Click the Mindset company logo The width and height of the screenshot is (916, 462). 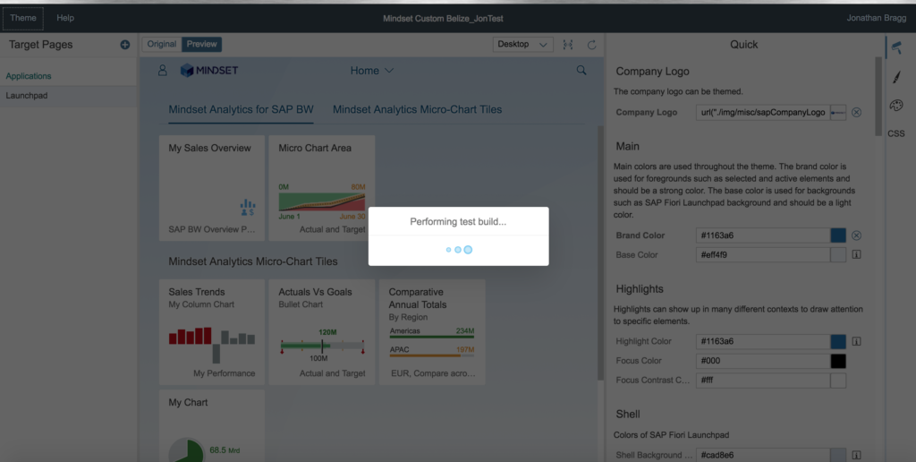click(209, 70)
